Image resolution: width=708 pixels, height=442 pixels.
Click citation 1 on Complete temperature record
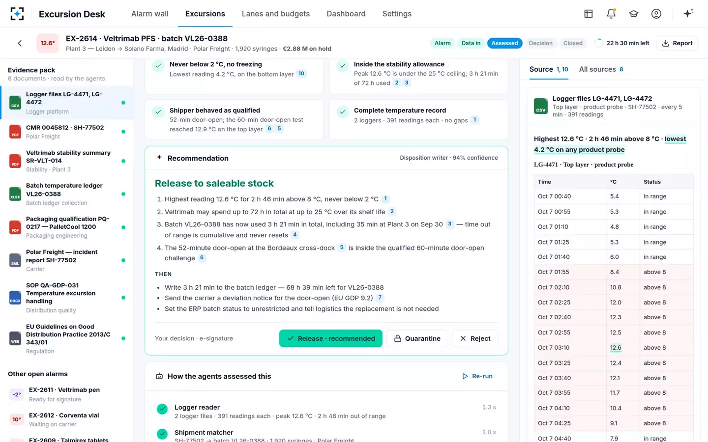474,119
